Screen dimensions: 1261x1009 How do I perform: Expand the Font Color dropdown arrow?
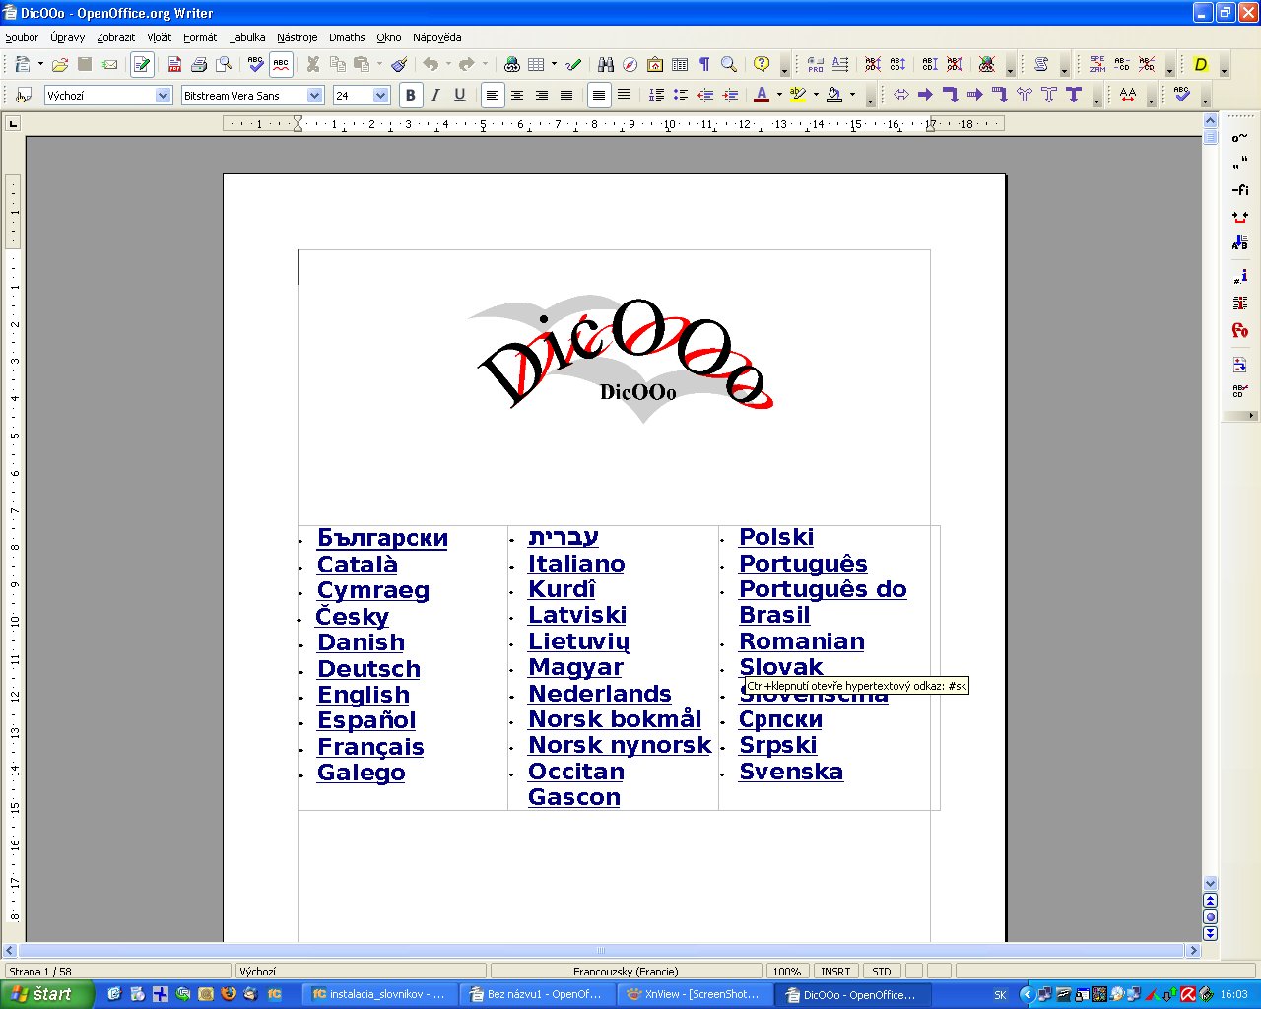click(779, 95)
